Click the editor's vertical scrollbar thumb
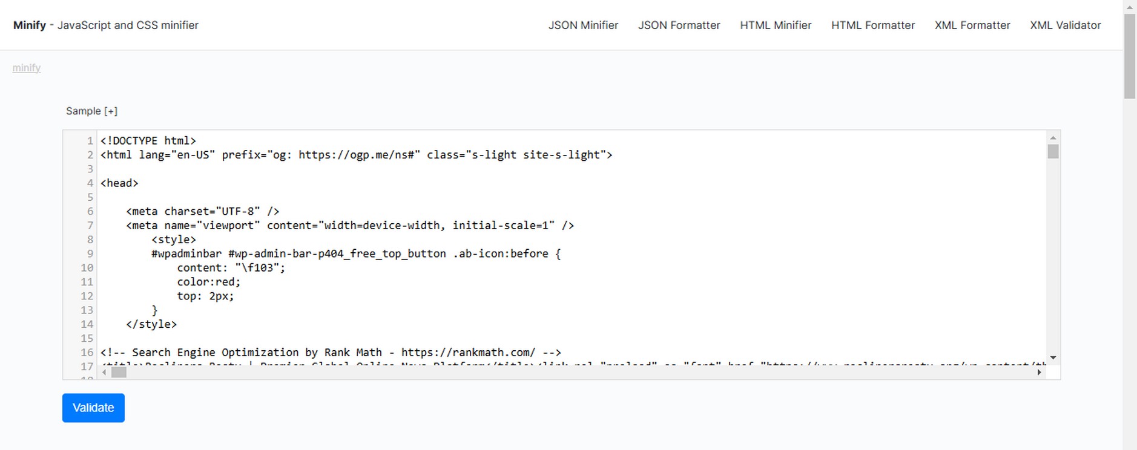The image size is (1137, 450). click(1053, 151)
